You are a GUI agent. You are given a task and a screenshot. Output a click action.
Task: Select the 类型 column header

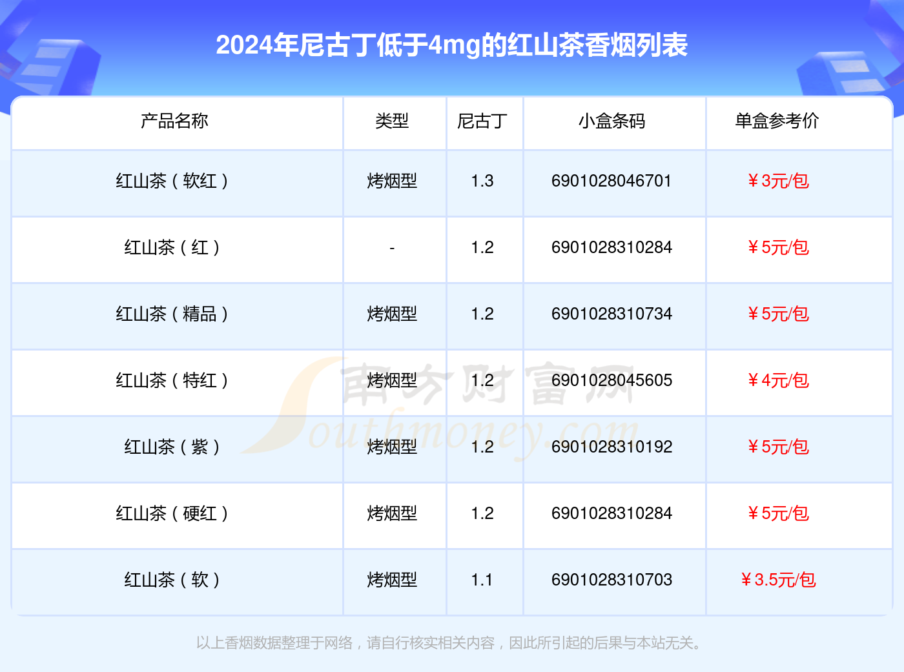click(392, 121)
